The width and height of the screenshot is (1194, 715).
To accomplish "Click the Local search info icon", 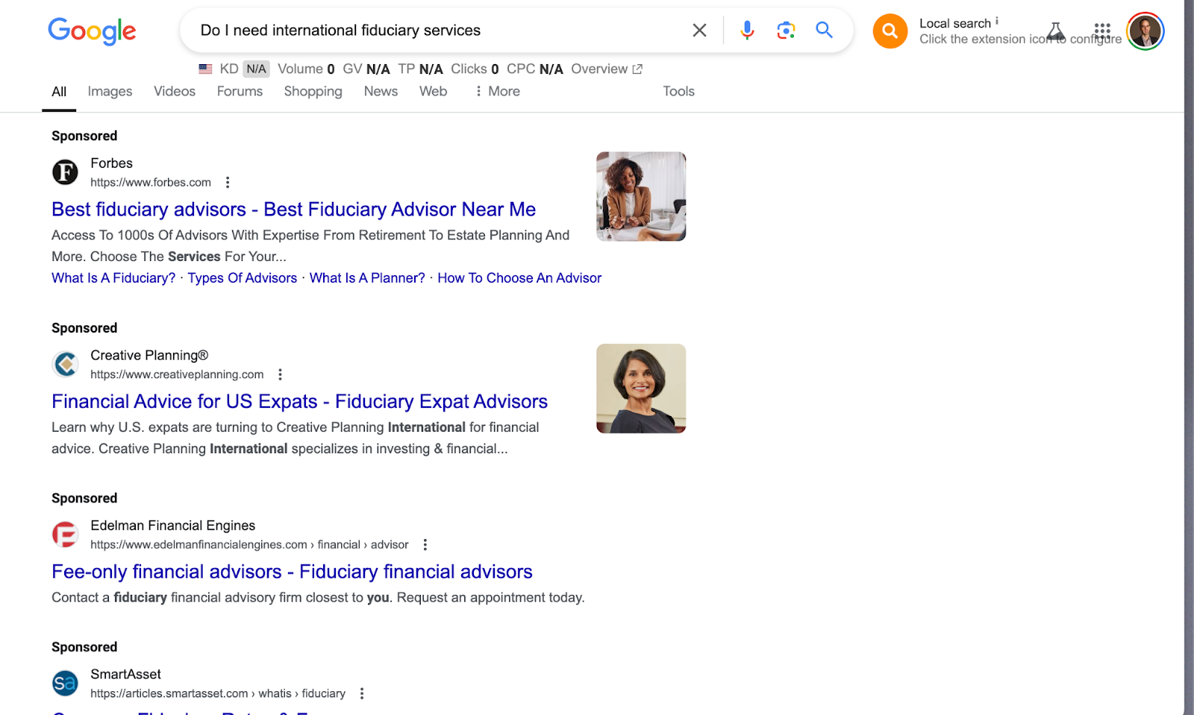I will point(997,21).
